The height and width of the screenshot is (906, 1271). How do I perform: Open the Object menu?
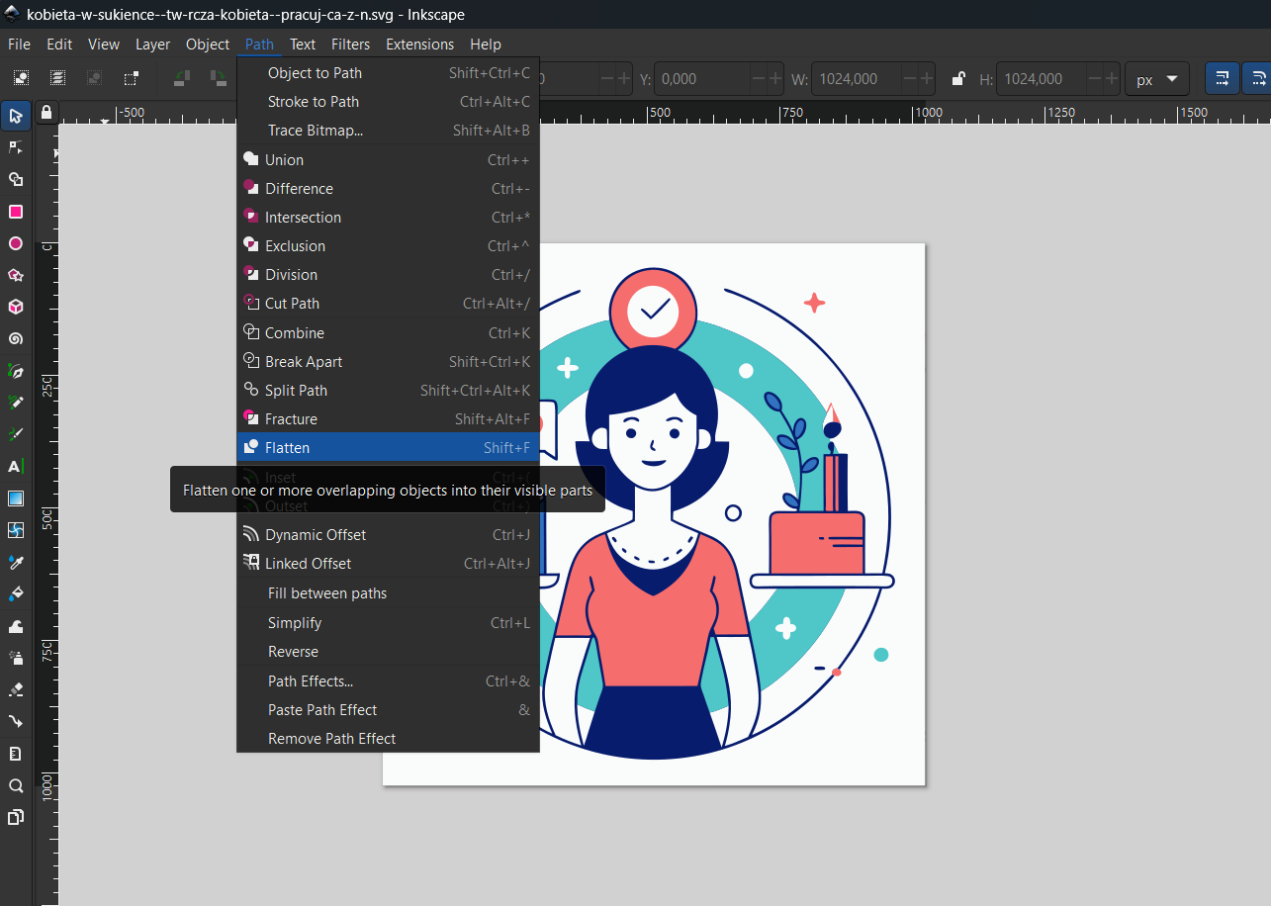coord(208,45)
